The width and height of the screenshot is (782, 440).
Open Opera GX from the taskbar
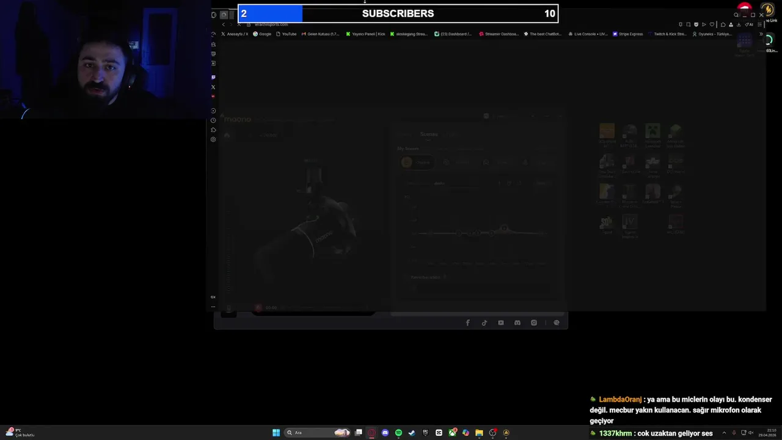tap(371, 433)
